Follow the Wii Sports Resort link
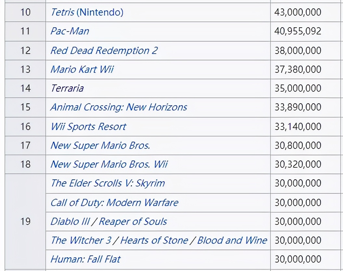 pos(88,126)
